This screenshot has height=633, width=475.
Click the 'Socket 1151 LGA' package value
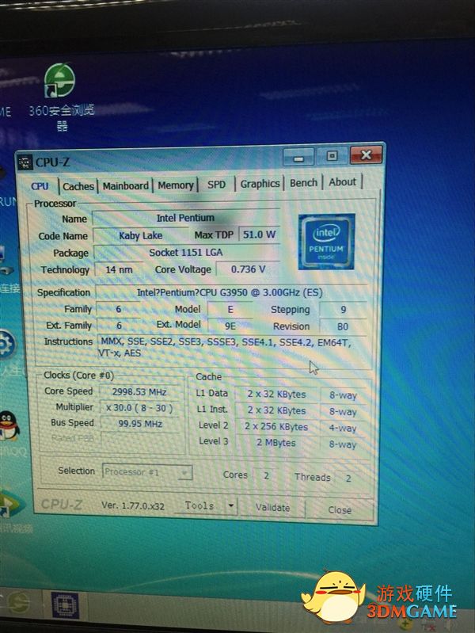[x=186, y=253]
